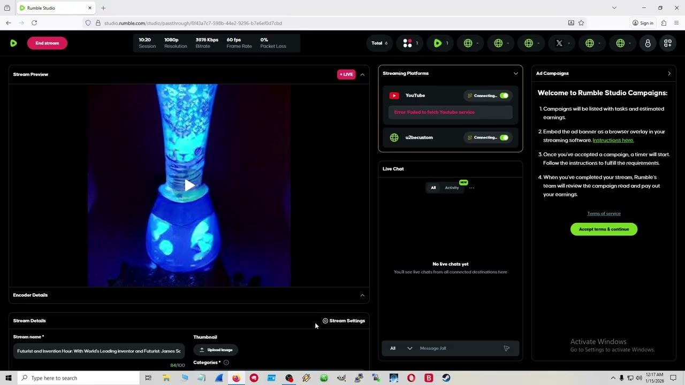Select the All tab in Live Chat
Screen dimensions: 685x385
click(x=433, y=188)
